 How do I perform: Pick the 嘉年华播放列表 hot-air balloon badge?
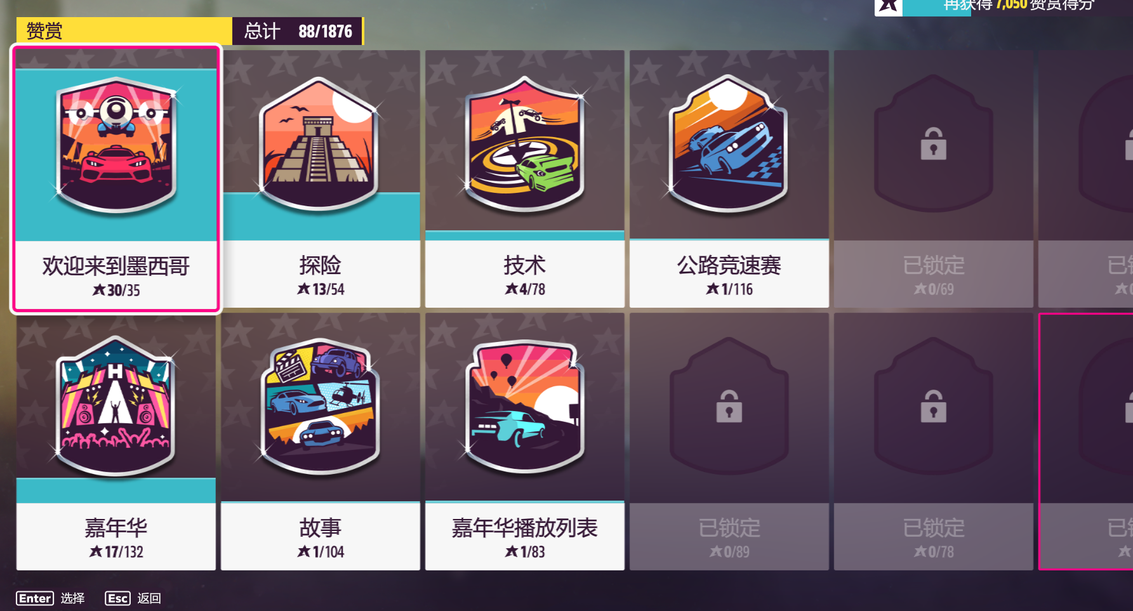coord(524,407)
